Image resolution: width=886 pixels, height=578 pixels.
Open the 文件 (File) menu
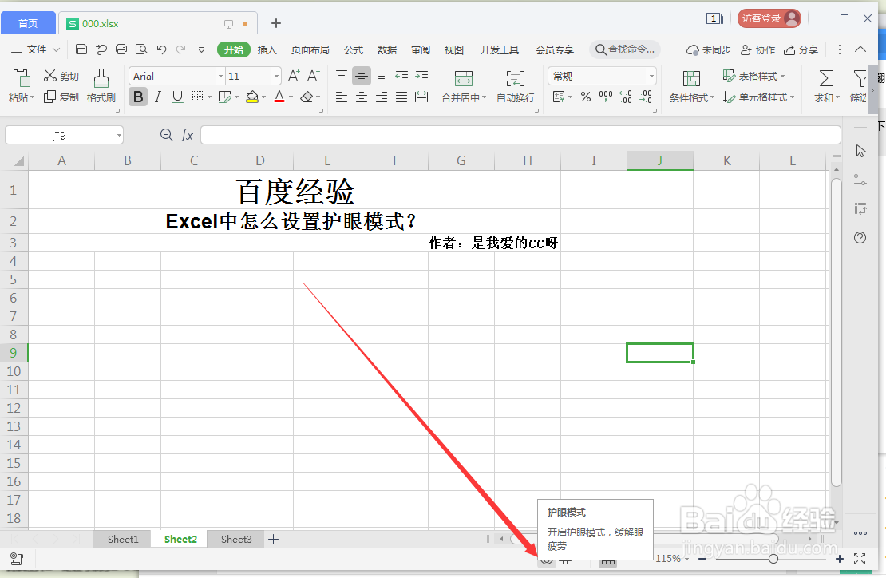36,49
